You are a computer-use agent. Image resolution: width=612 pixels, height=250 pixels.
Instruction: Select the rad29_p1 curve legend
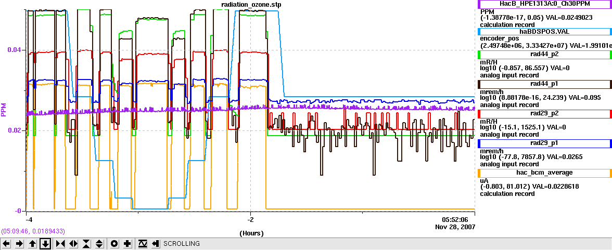coord(544,143)
